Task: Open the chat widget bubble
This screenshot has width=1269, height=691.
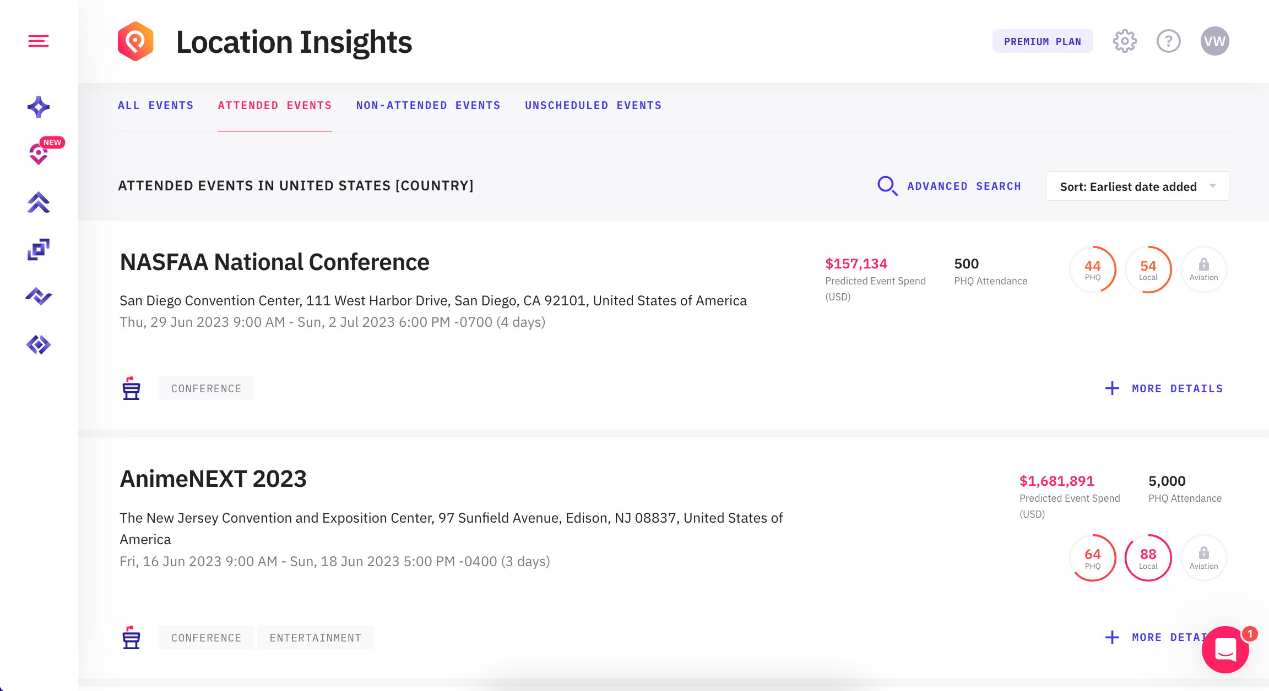Action: [x=1225, y=650]
